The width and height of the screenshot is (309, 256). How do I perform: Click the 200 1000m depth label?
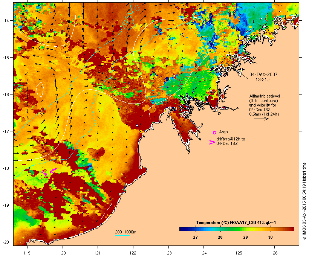[125, 232]
